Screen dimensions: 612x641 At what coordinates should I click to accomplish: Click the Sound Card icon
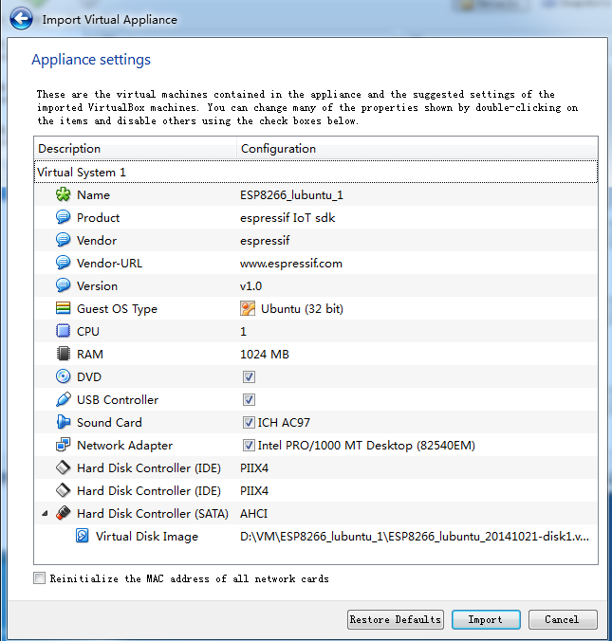(64, 422)
